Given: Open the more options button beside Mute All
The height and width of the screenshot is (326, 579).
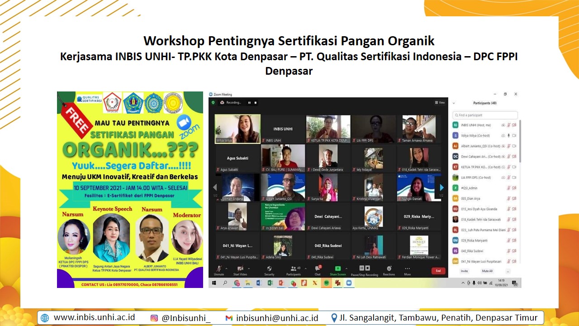Looking at the screenshot, I should (508, 271).
